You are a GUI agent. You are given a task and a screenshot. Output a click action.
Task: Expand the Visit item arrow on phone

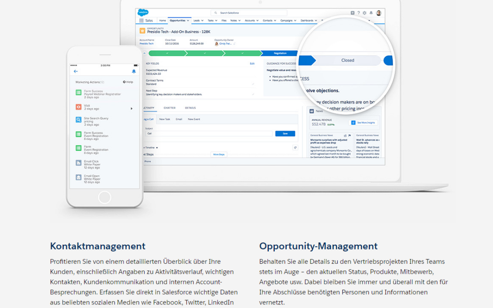click(132, 109)
